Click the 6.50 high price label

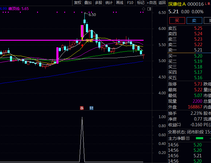point(92,15)
